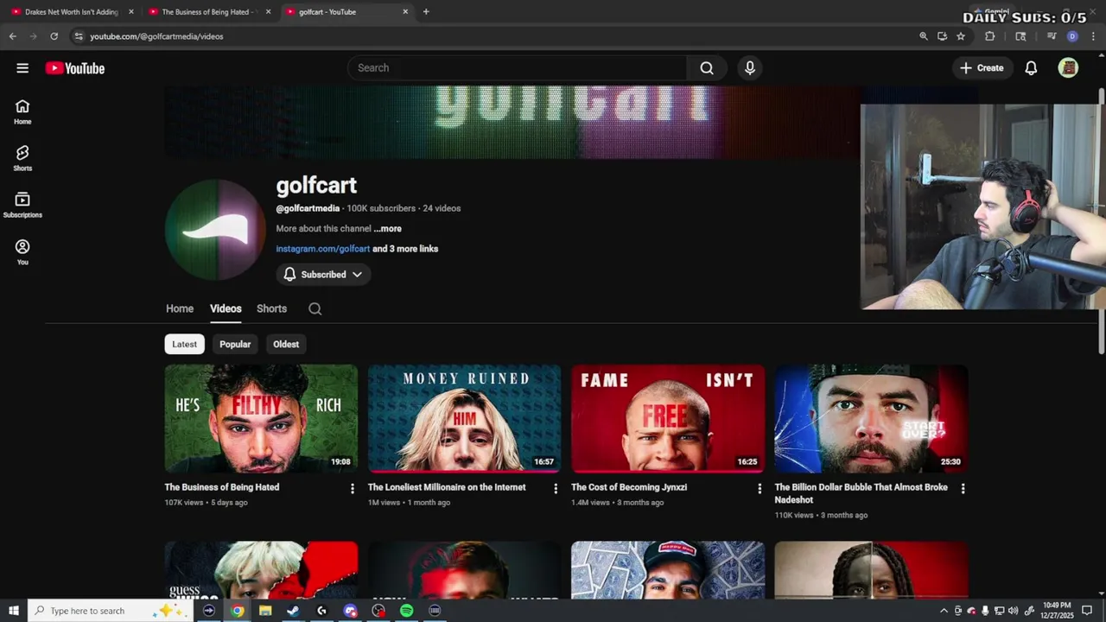The width and height of the screenshot is (1106, 622).
Task: Open Windows notification center
Action: click(x=1087, y=611)
